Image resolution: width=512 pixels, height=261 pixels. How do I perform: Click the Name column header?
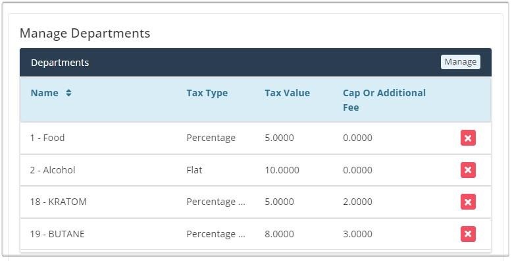tap(44, 93)
